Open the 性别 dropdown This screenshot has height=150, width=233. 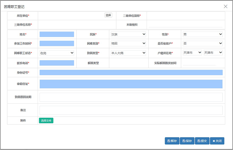(202, 34)
